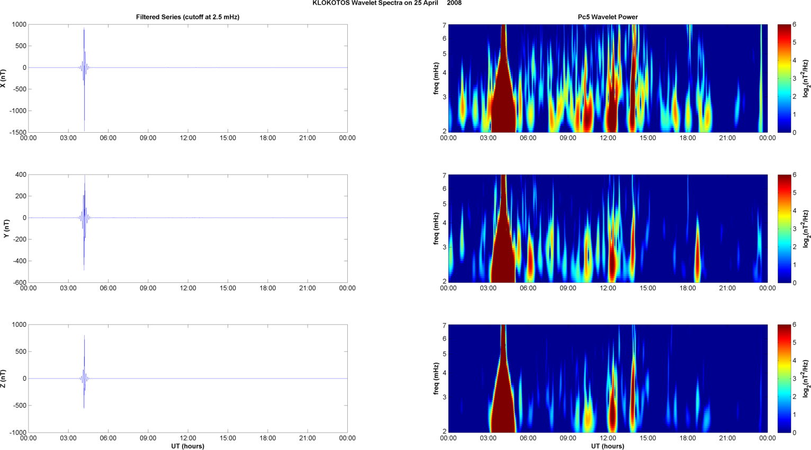Click the 'Z (nT)' axis label
This screenshot has width=811, height=450.
pyautogui.click(x=4, y=379)
